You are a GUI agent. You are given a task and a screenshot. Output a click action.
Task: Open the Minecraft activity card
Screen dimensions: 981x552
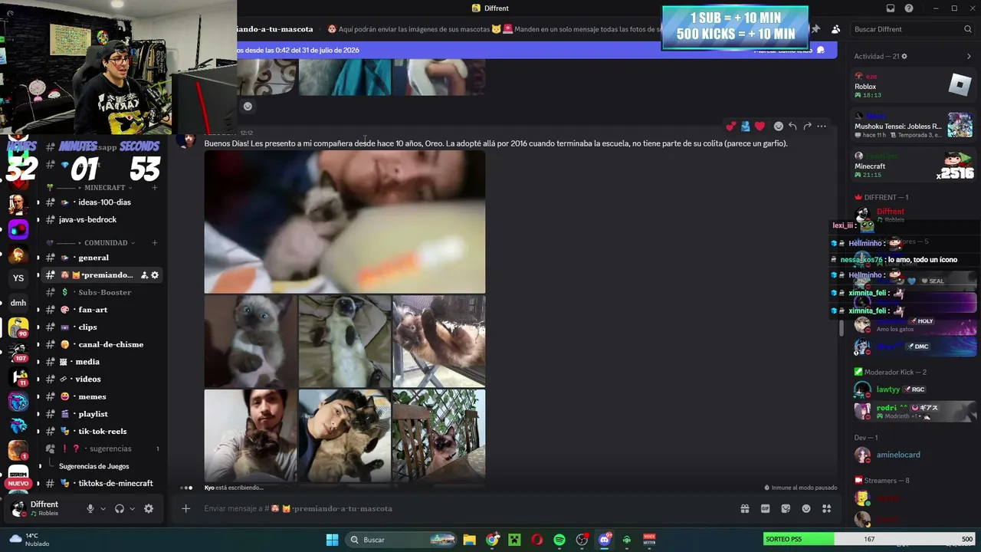914,166
